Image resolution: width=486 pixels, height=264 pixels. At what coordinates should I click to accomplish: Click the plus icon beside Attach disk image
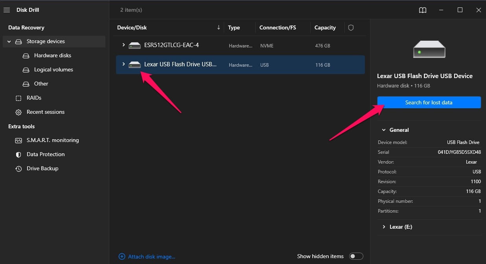[122, 257]
